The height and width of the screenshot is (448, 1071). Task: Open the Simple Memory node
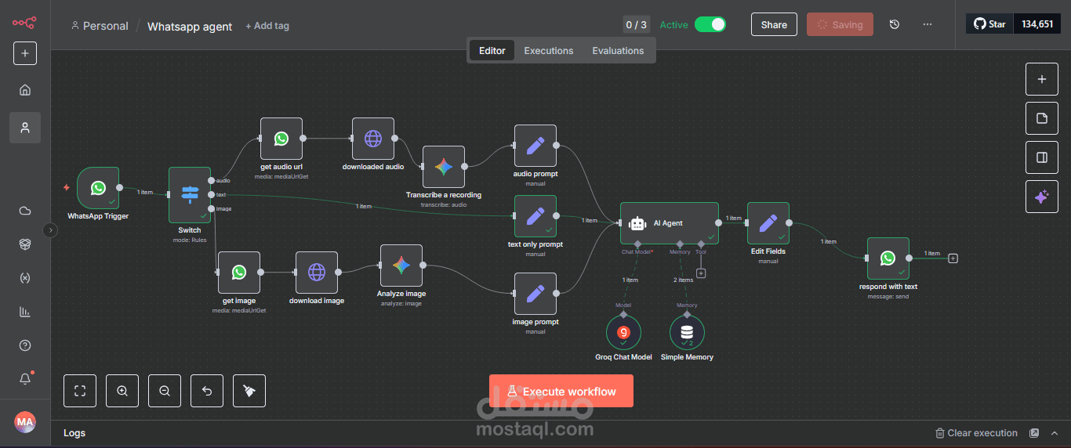(687, 333)
